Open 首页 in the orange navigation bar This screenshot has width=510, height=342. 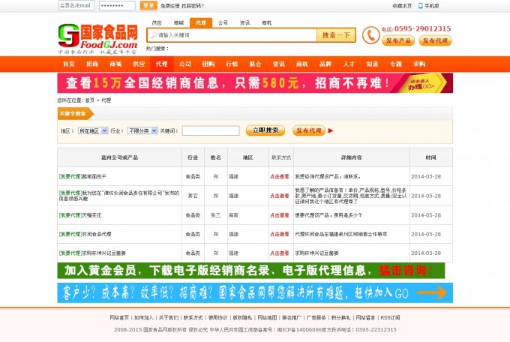69,64
